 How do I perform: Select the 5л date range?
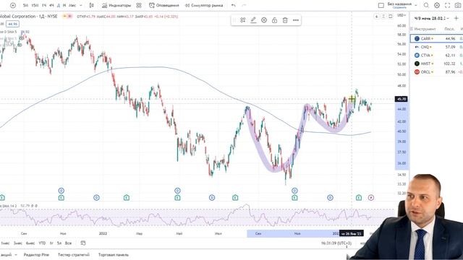pyautogui.click(x=59, y=243)
